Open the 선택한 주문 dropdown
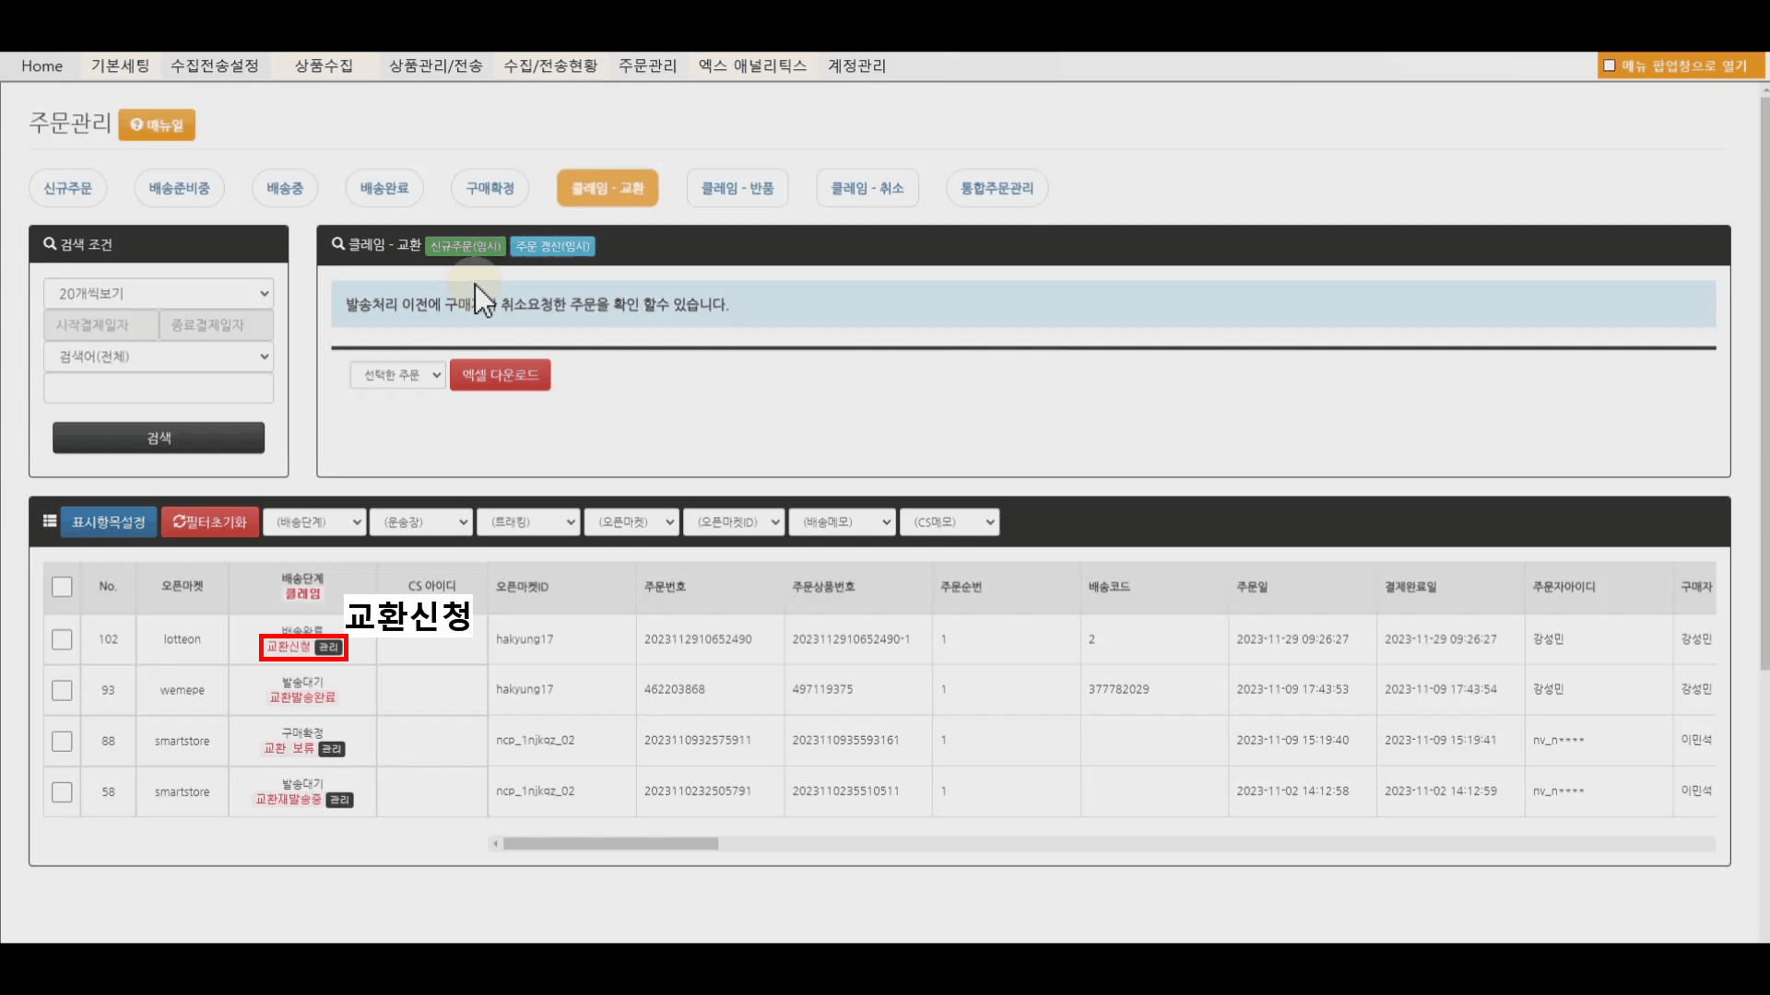The image size is (1770, 995). 398,375
